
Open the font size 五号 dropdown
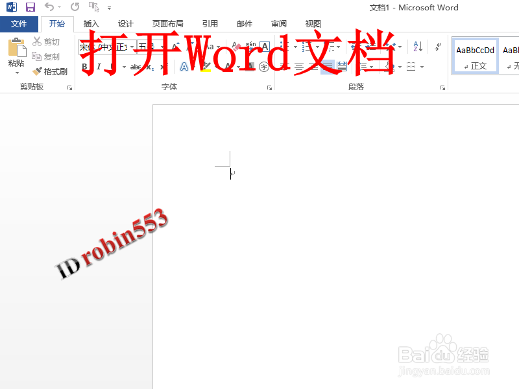pos(162,47)
